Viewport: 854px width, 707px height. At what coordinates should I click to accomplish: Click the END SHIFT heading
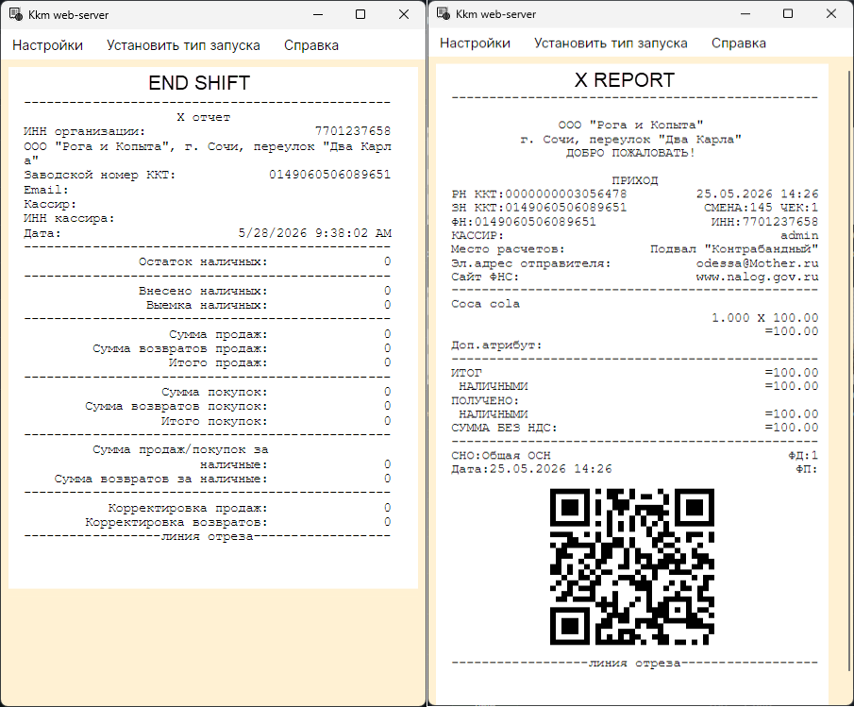point(199,83)
